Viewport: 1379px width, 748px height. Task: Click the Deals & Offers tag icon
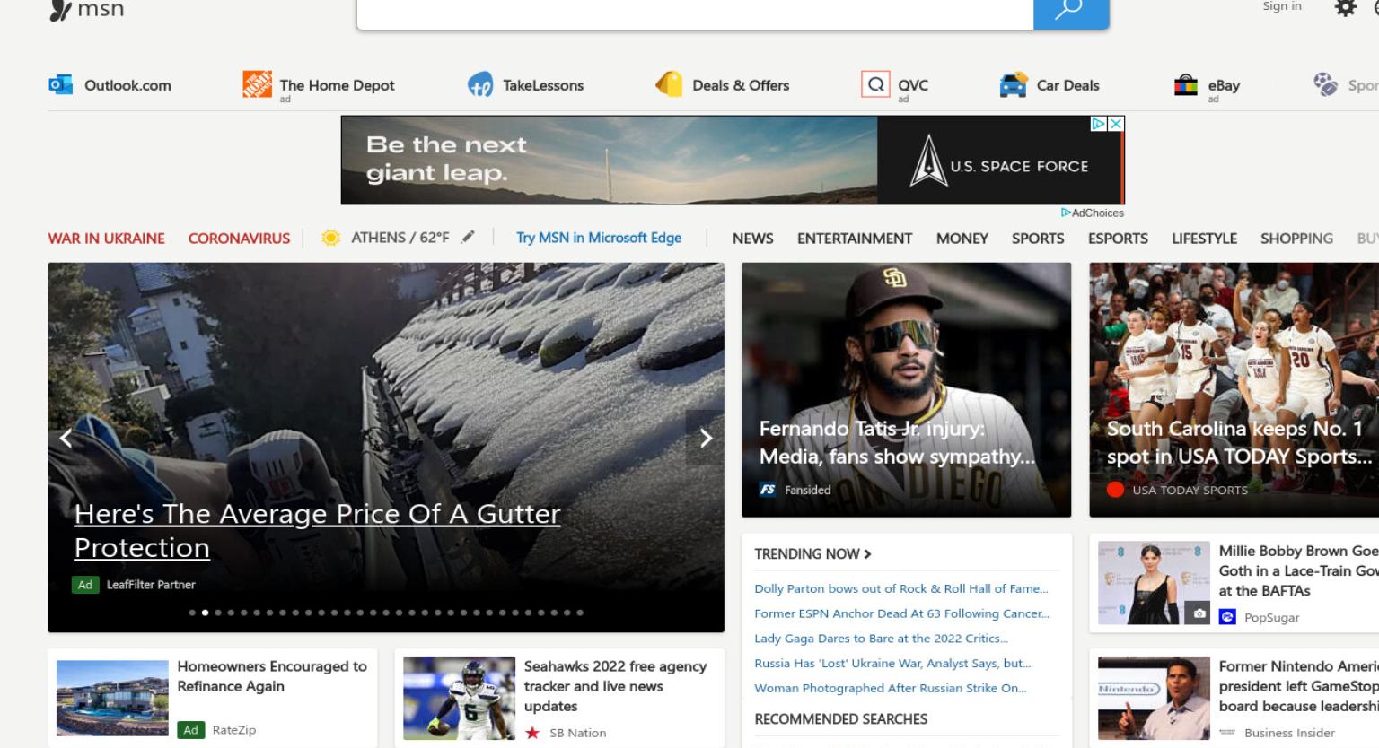[x=669, y=84]
